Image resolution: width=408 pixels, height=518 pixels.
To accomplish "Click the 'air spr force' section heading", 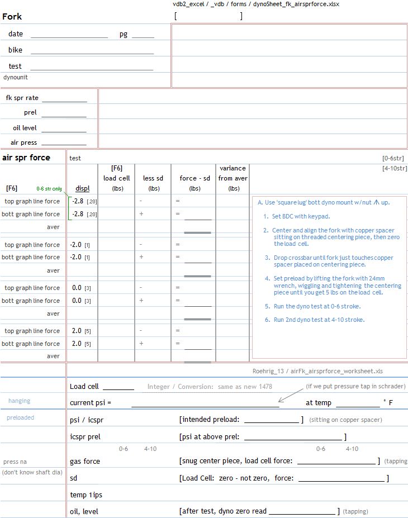I will (x=26, y=158).
